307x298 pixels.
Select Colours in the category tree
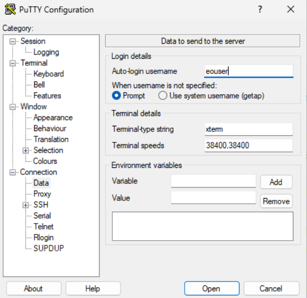pyautogui.click(x=45, y=161)
